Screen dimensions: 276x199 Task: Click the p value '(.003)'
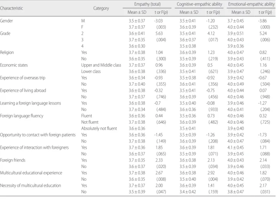[161, 27]
